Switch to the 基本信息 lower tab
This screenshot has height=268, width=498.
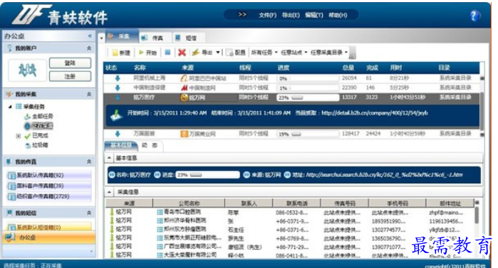(x=120, y=145)
